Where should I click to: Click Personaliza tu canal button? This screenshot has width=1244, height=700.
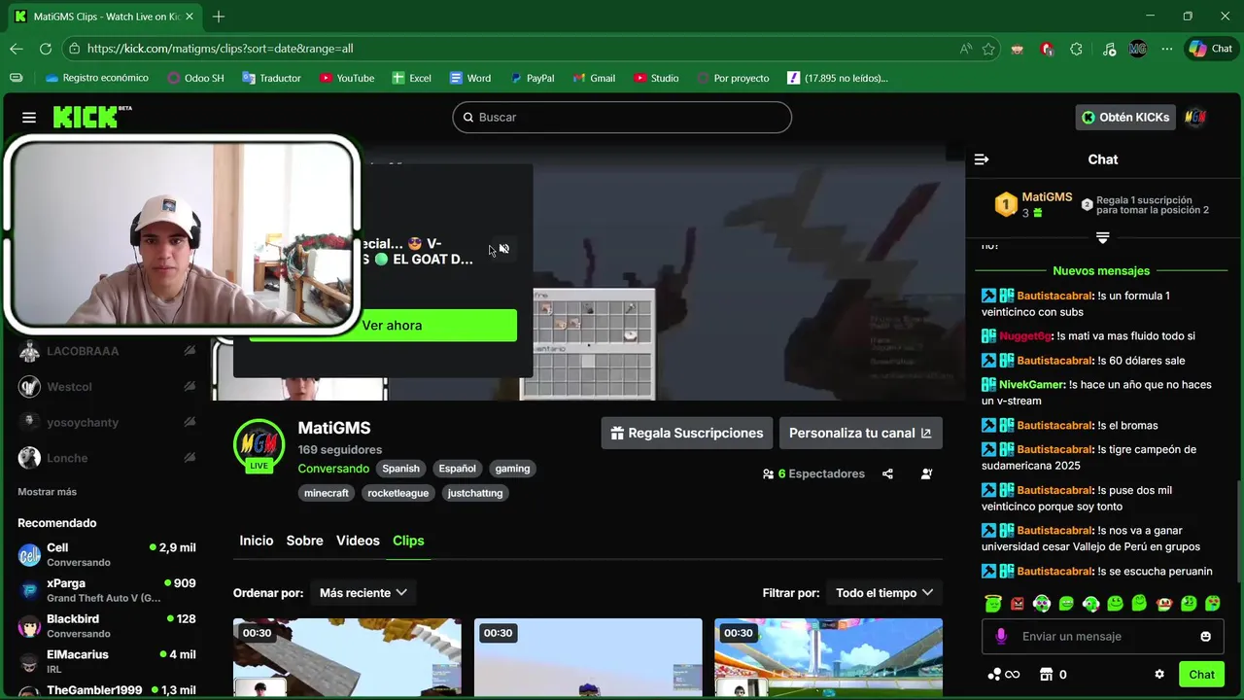pos(860,433)
